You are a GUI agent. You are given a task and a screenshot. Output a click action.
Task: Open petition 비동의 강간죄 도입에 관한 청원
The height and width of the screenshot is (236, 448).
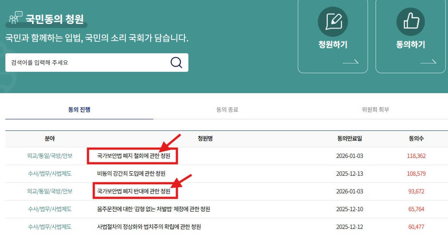pyautogui.click(x=131, y=173)
